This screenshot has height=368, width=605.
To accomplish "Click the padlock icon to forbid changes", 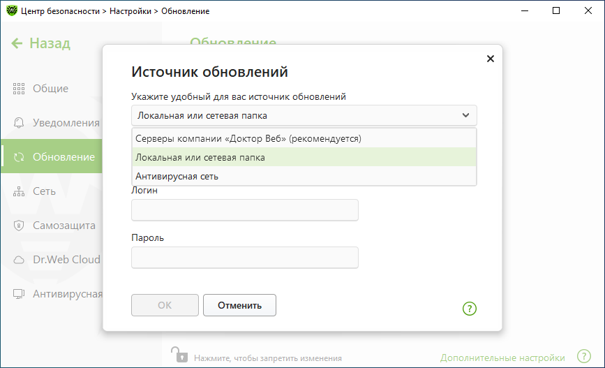I will (179, 355).
